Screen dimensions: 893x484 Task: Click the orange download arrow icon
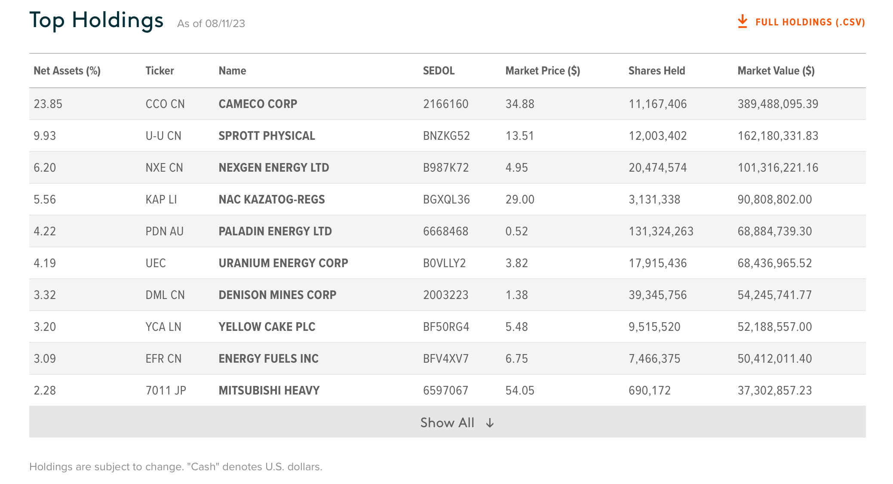click(x=742, y=22)
